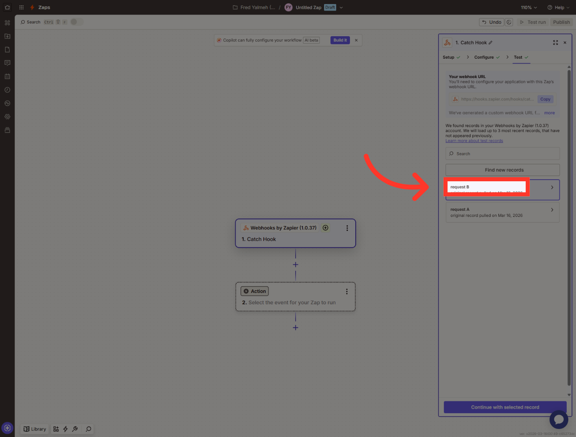Open the Fred Yalmeh folder breadcrumb

(x=254, y=7)
